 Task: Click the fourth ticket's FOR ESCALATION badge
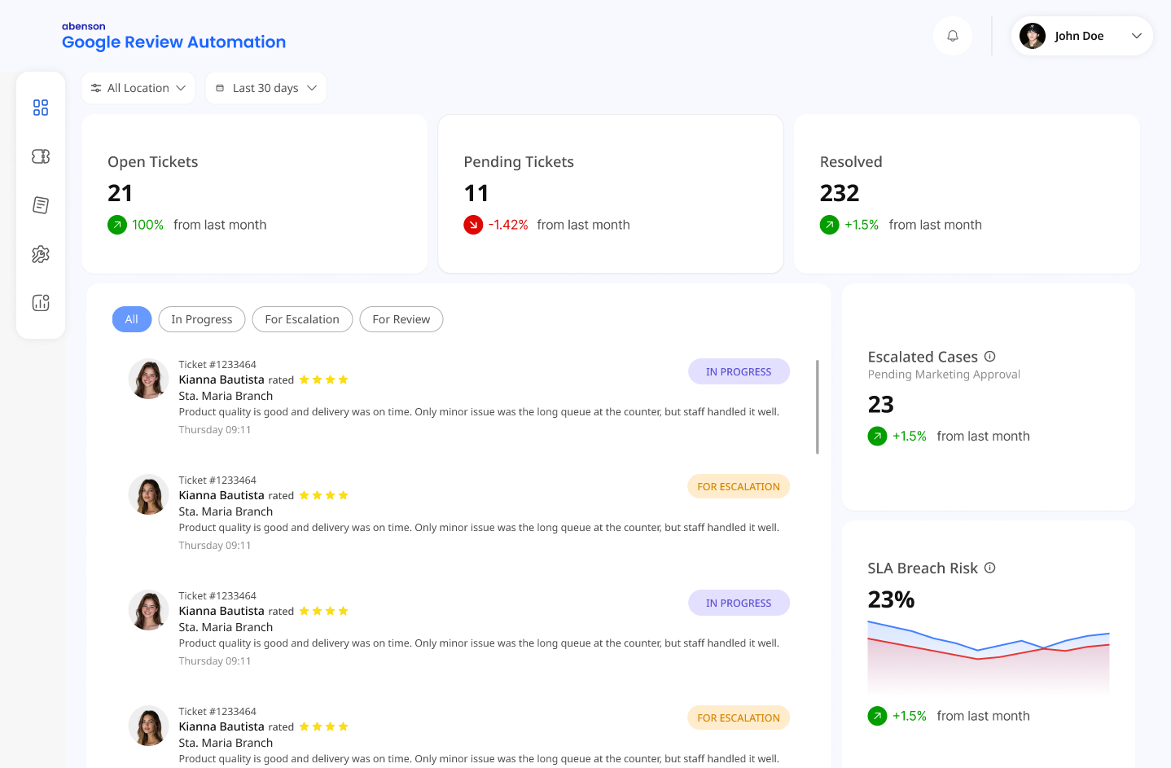click(739, 718)
